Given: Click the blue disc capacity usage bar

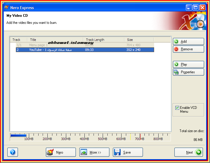Looking at the screenshot, I should coord(18,136).
